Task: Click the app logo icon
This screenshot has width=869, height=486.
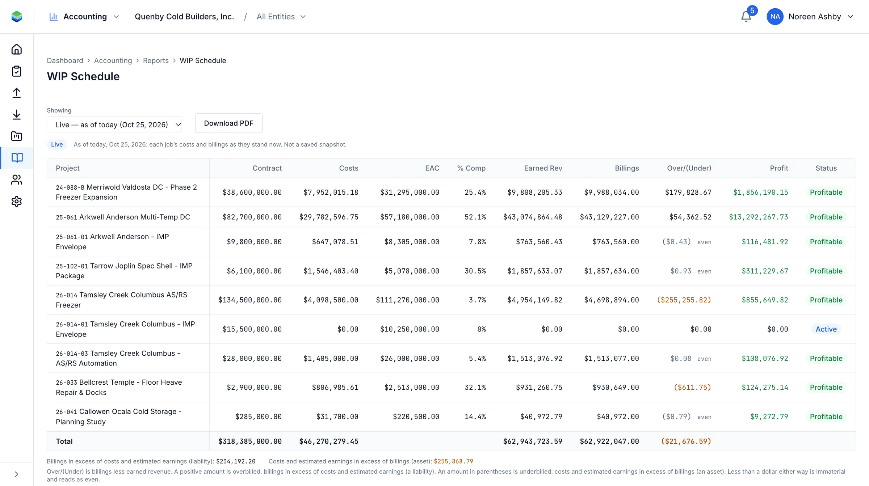Action: pos(17,17)
